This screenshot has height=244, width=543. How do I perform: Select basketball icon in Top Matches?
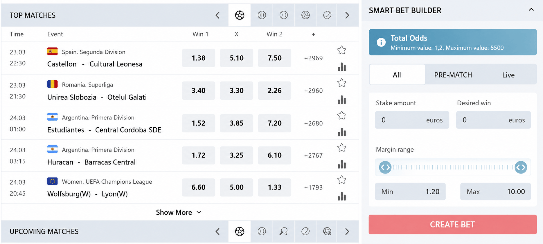(x=262, y=15)
